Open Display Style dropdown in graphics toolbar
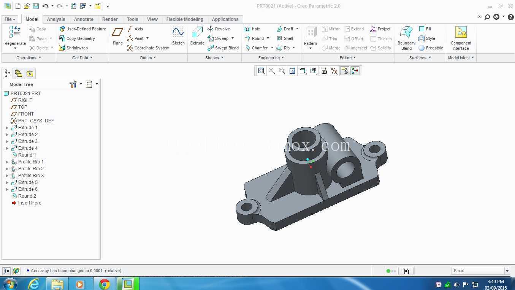 tap(303, 71)
